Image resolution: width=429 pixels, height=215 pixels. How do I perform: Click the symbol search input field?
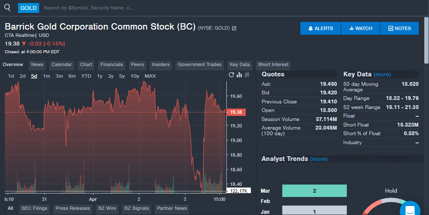tap(129, 8)
